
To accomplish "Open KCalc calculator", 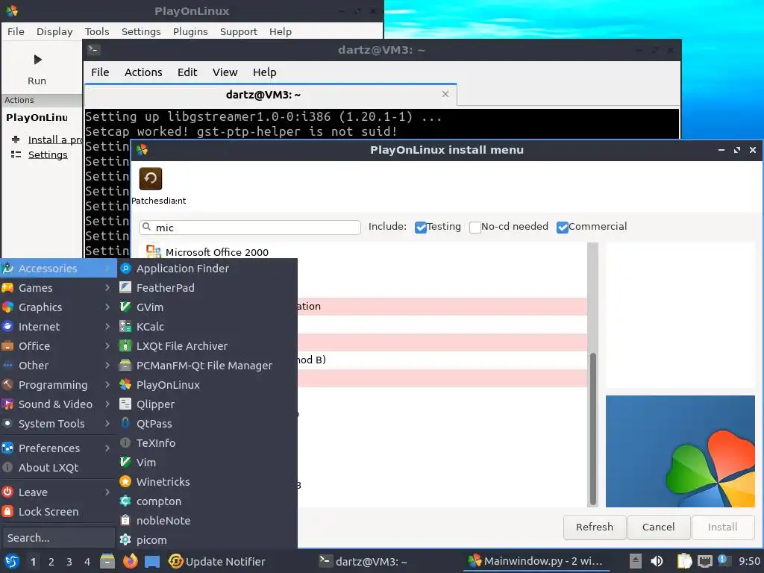I will tap(207, 327).
